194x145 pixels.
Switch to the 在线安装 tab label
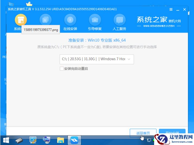pyautogui.click(x=70, y=29)
